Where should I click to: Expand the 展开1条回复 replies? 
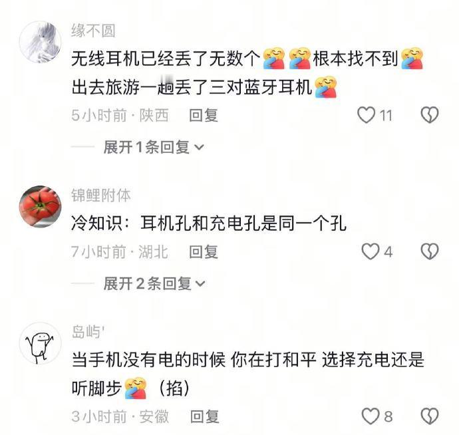[x=154, y=147]
